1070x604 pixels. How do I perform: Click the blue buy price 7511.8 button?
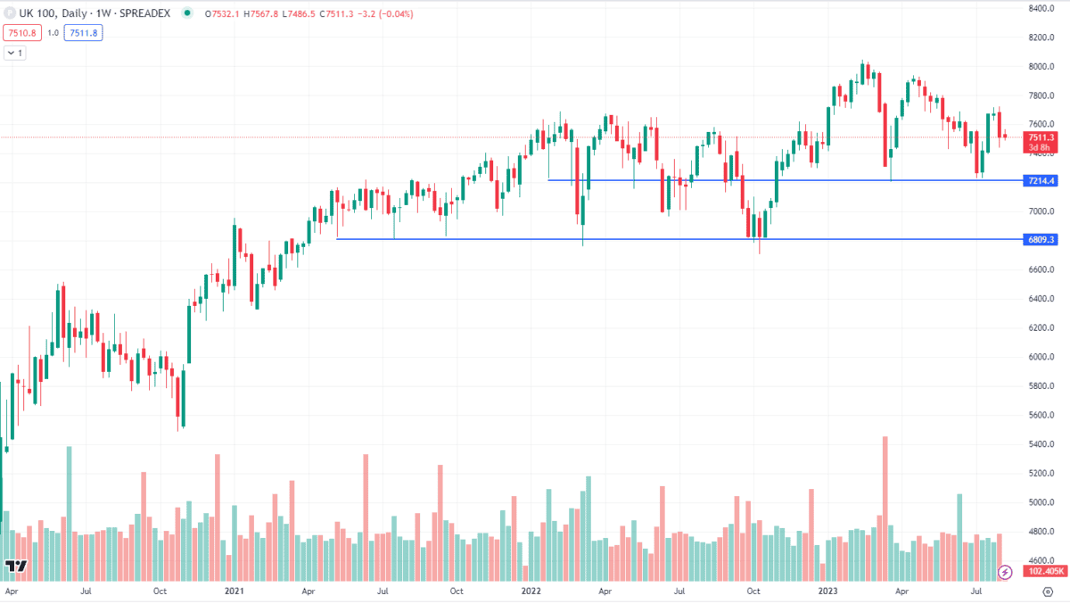(82, 33)
